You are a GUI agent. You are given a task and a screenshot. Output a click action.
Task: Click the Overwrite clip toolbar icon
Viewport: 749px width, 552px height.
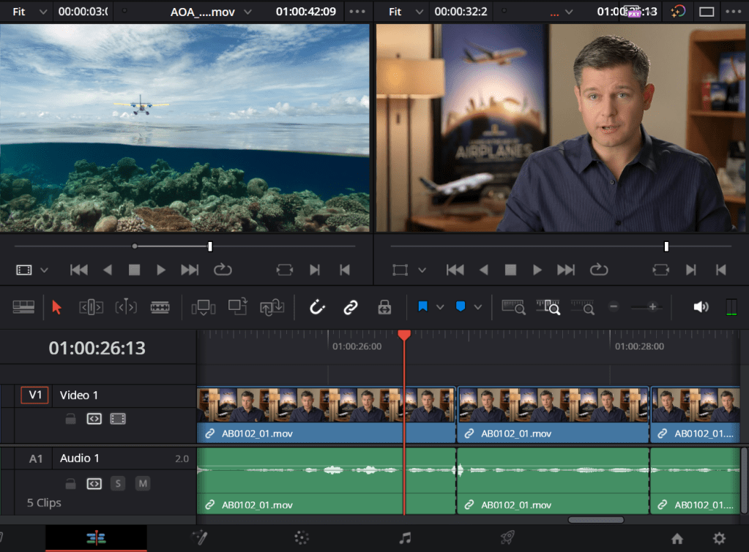click(237, 308)
